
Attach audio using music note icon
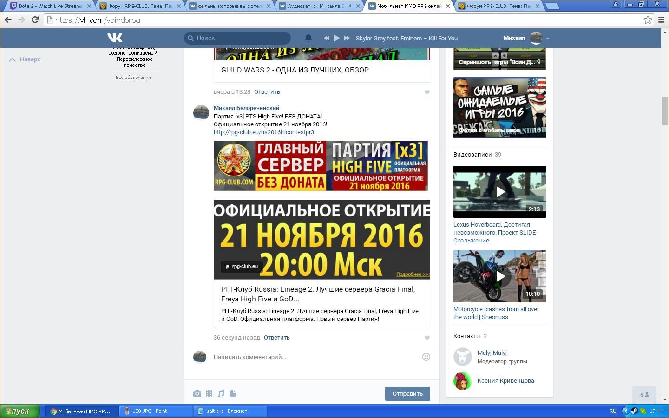[x=221, y=394]
